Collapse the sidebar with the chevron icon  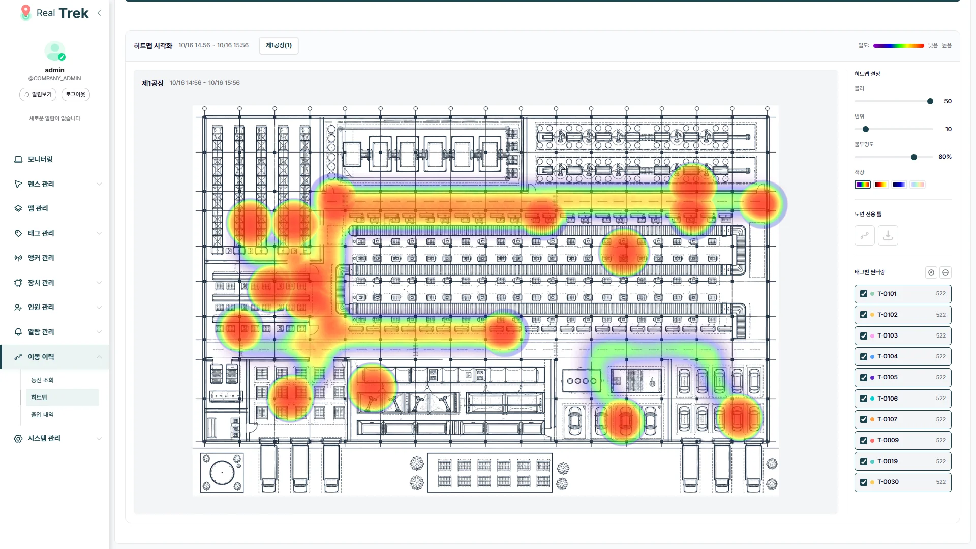[99, 13]
